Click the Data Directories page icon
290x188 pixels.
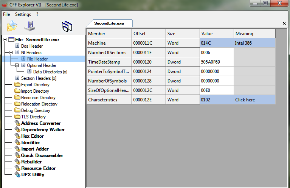(29, 71)
